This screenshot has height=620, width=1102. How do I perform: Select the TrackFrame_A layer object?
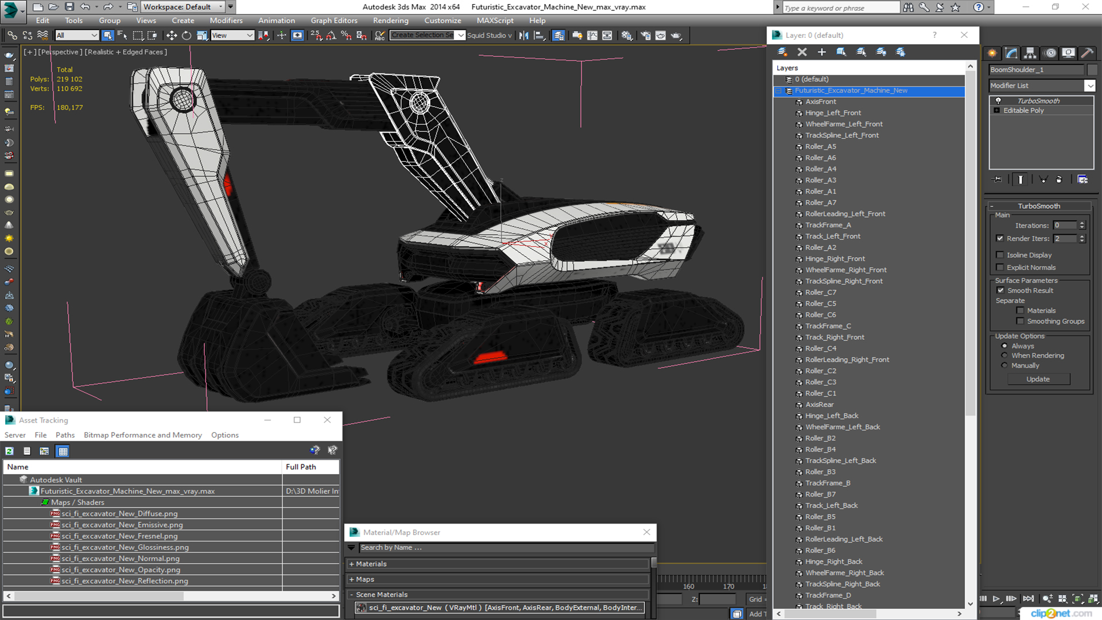[828, 225]
